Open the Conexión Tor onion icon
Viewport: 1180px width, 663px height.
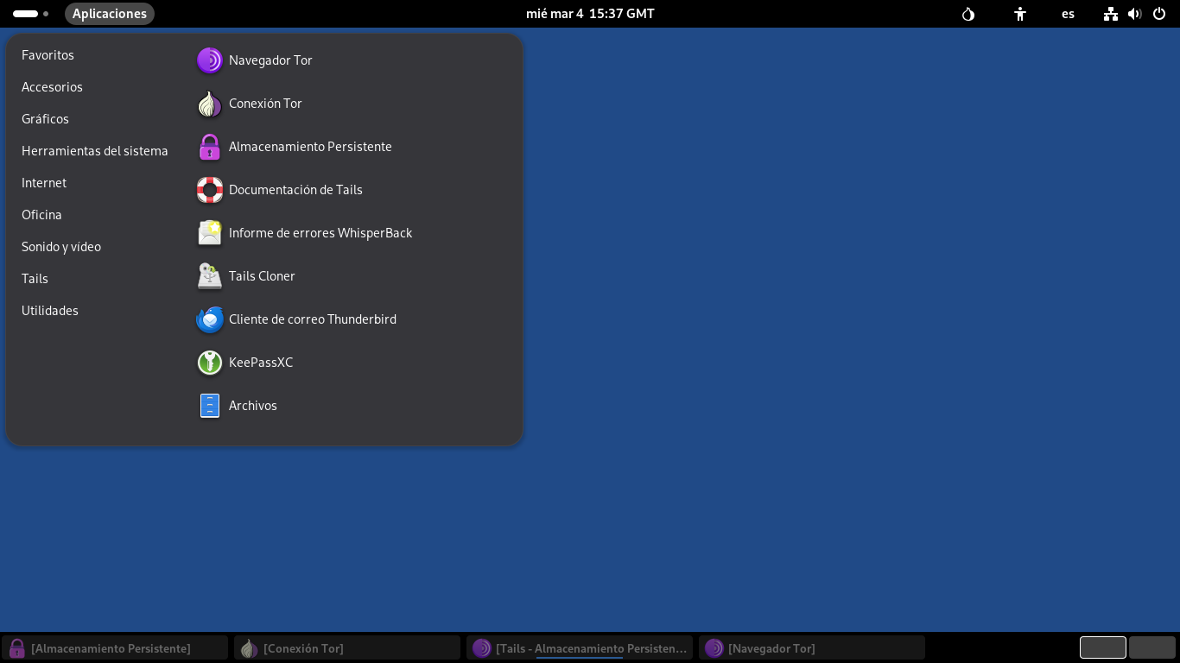point(210,104)
